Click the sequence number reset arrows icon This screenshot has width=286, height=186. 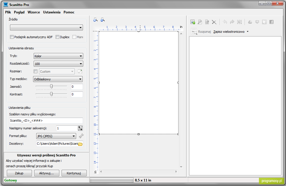pos(80,128)
